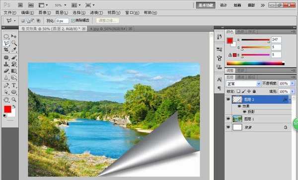Screen dimensions: 298x180
Task: Select the Crop tool
Action: 6,49
